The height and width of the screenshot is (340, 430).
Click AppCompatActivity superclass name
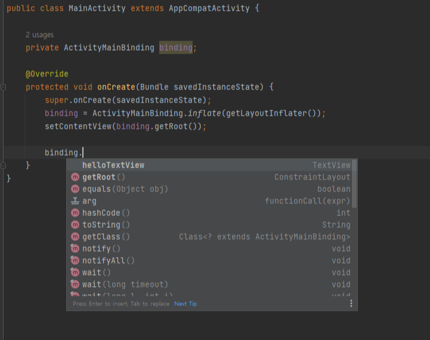click(x=209, y=8)
